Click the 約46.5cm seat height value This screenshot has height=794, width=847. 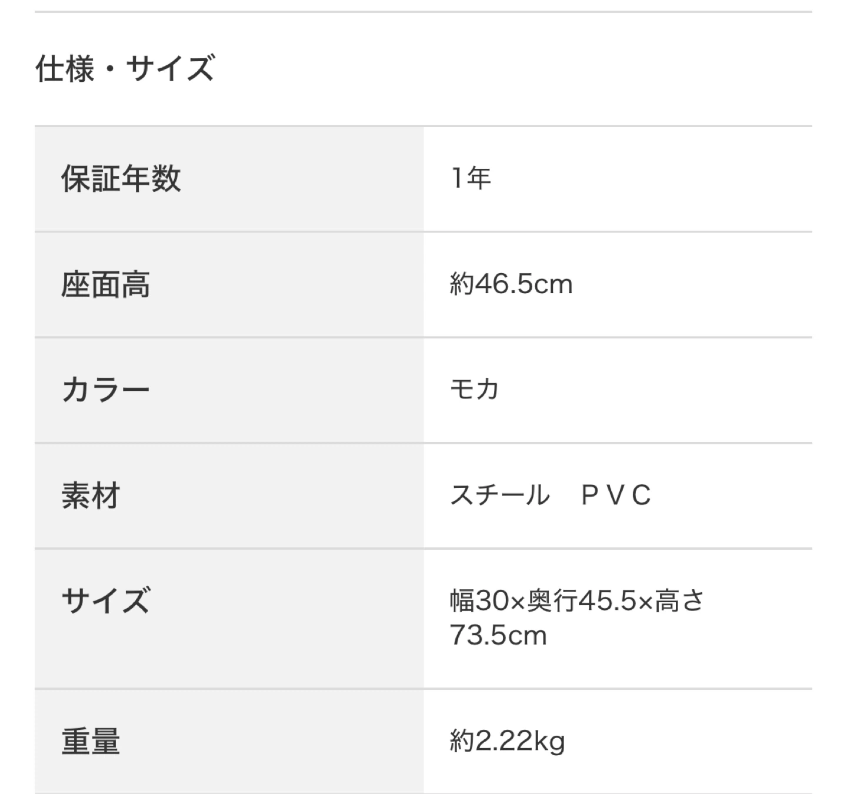(511, 284)
